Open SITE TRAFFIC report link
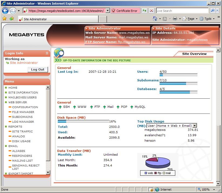 [22, 131]
